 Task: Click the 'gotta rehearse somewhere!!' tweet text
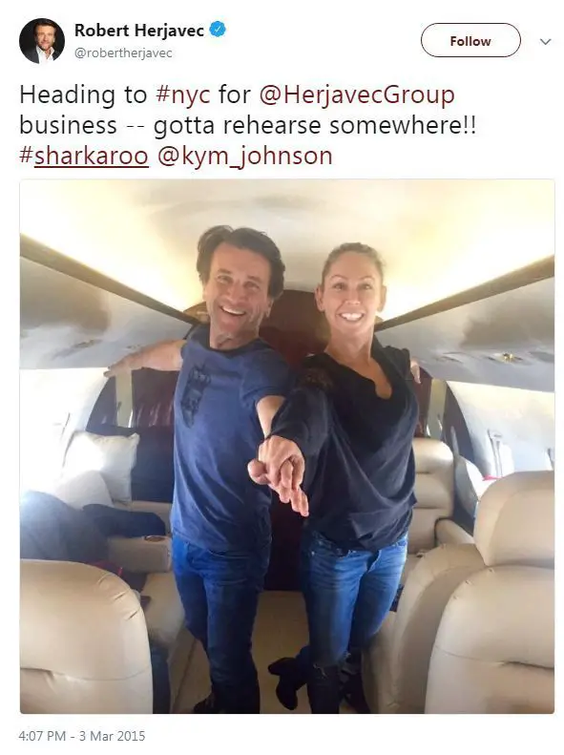pyautogui.click(x=315, y=126)
